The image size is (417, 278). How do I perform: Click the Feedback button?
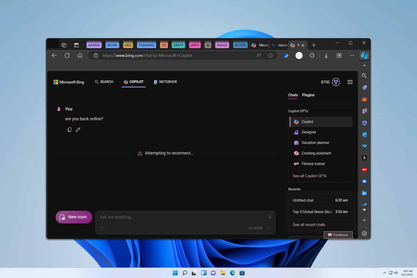pos(338,235)
